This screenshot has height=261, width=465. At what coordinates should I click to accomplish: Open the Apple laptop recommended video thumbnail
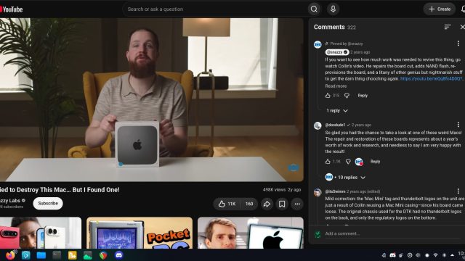click(251, 233)
